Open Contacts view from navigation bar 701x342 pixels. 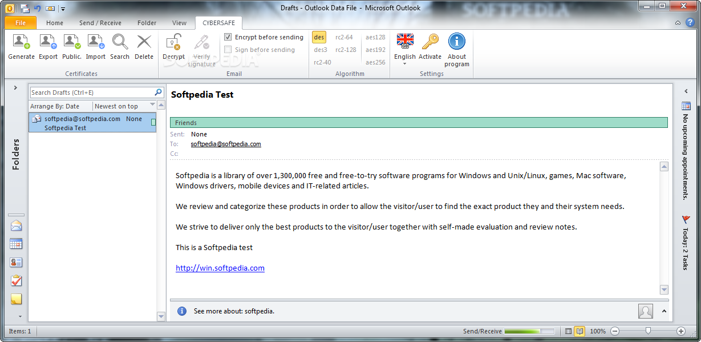16,262
